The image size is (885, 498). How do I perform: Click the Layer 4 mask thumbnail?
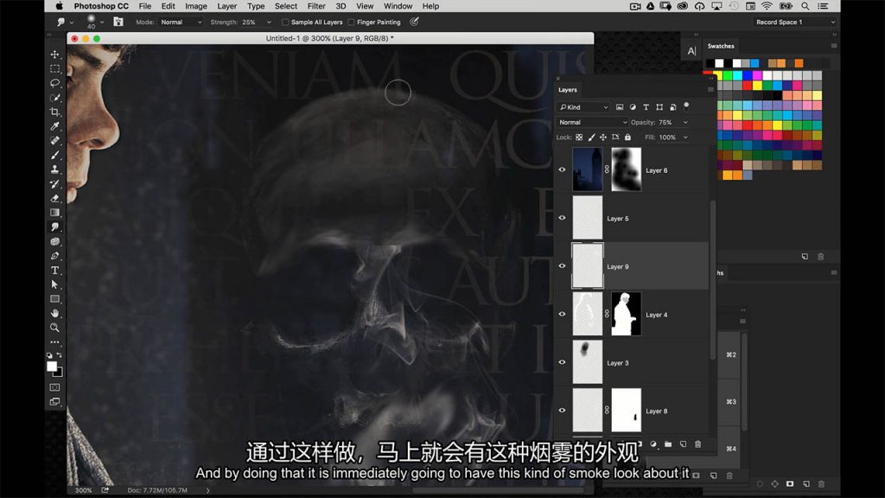[626, 314]
